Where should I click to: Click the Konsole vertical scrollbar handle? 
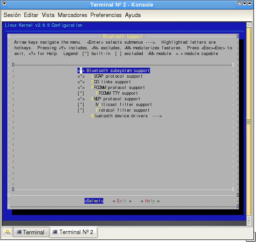click(x=249, y=122)
